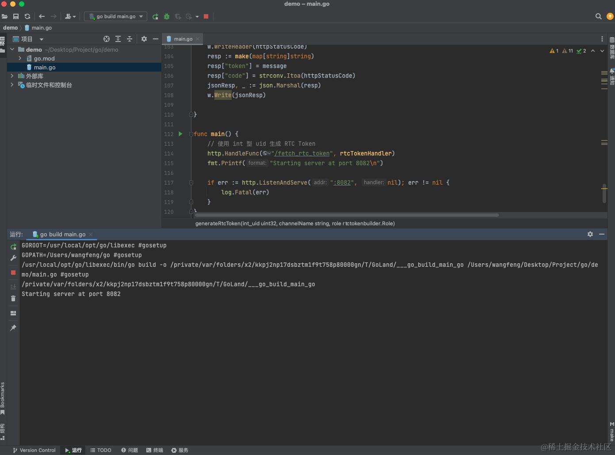This screenshot has width=615, height=455.
Task: Hide run panel with minus icon
Action: 602,234
